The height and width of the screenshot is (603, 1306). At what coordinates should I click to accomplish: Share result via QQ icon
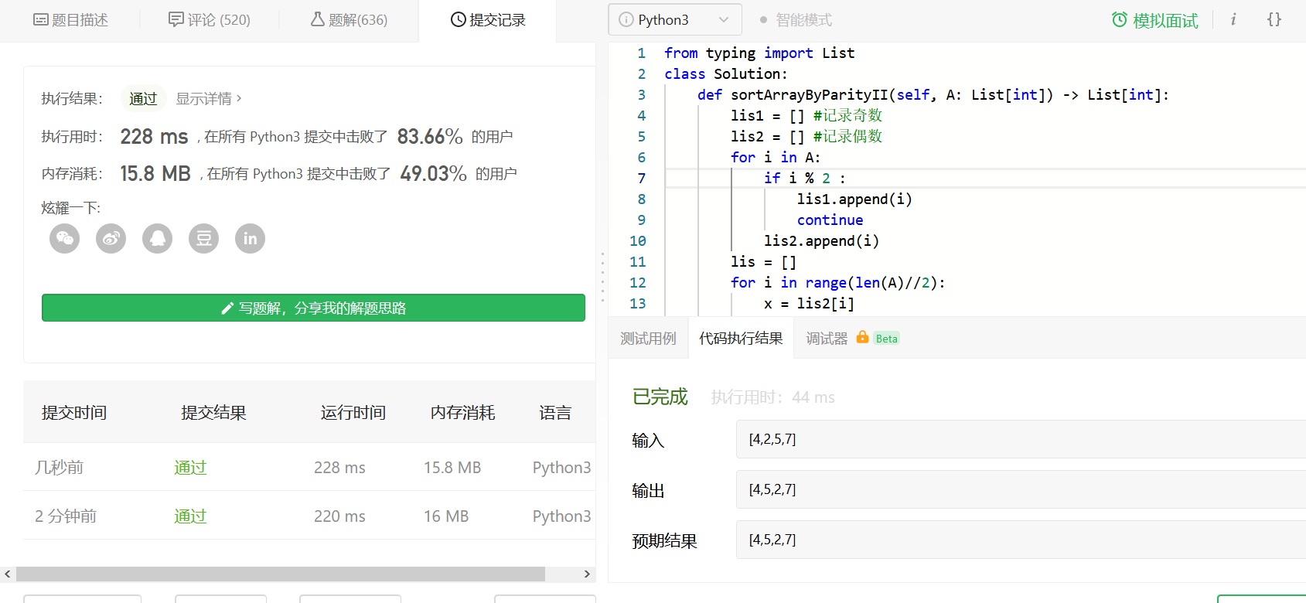point(158,238)
